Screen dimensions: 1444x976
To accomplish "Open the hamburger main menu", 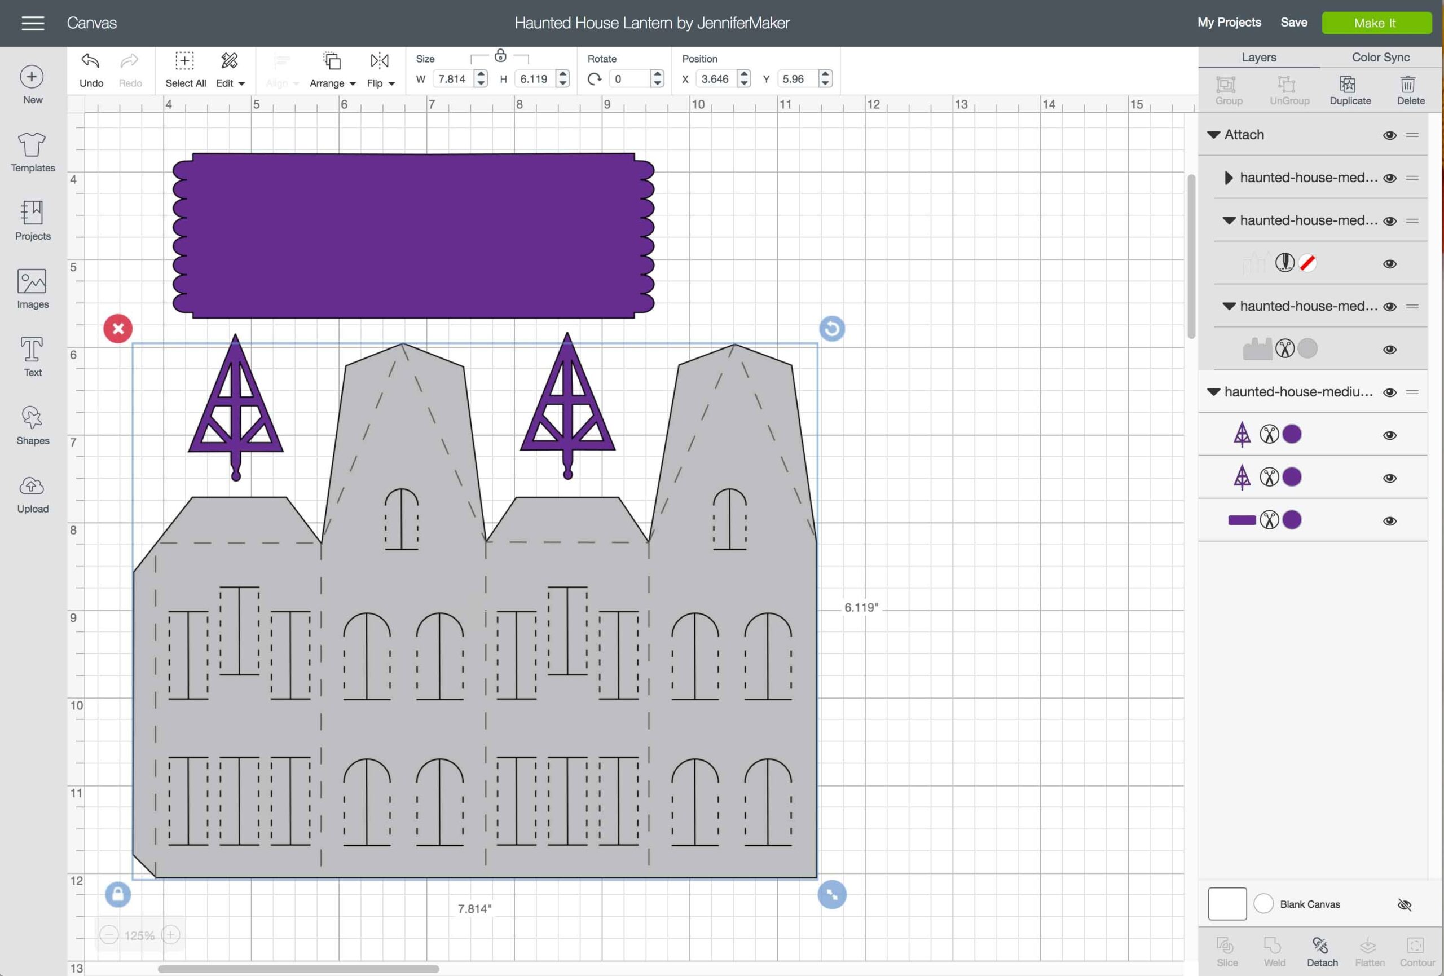I will 33,23.
